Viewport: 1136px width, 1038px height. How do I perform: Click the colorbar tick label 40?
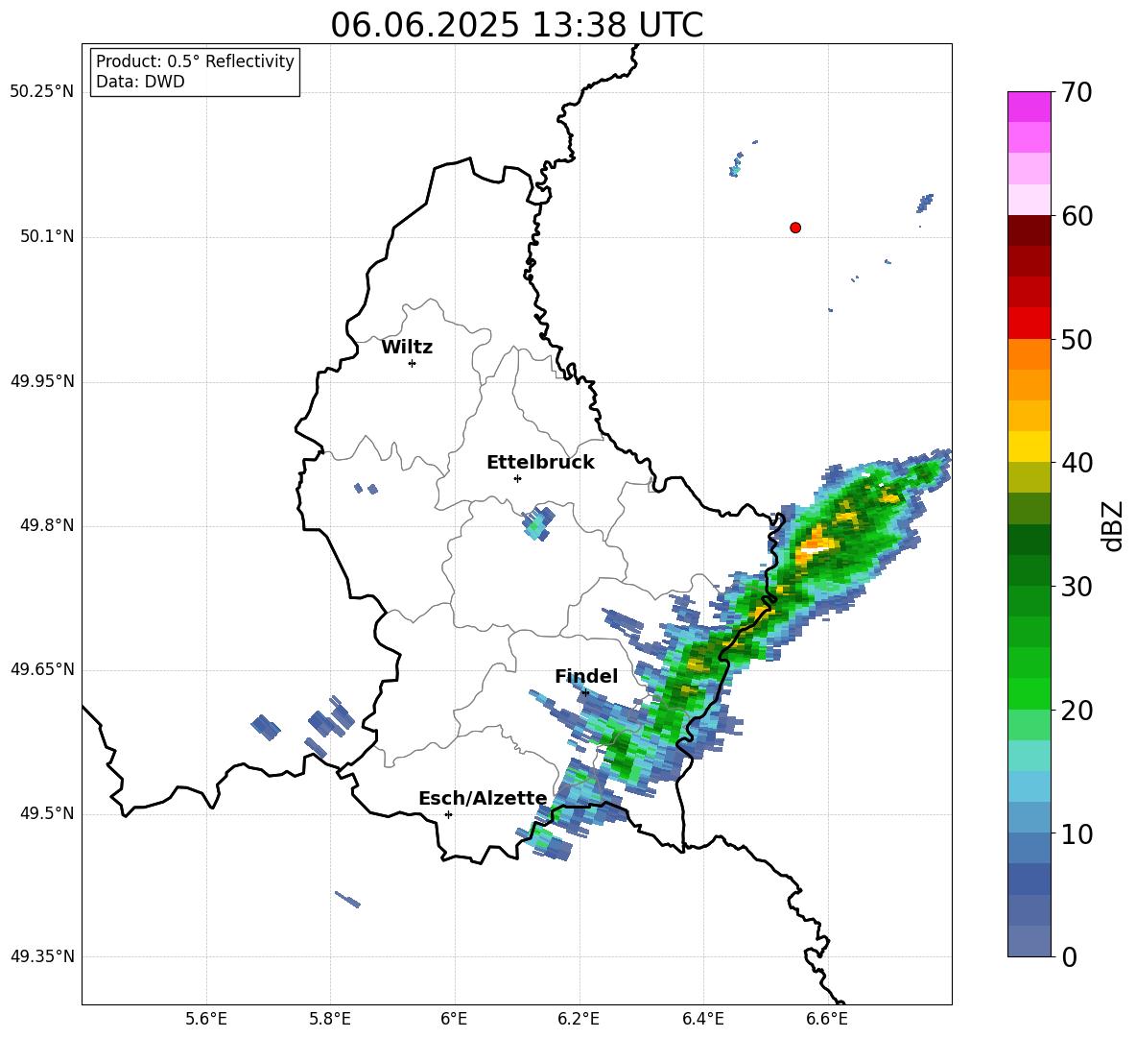pyautogui.click(x=1077, y=463)
